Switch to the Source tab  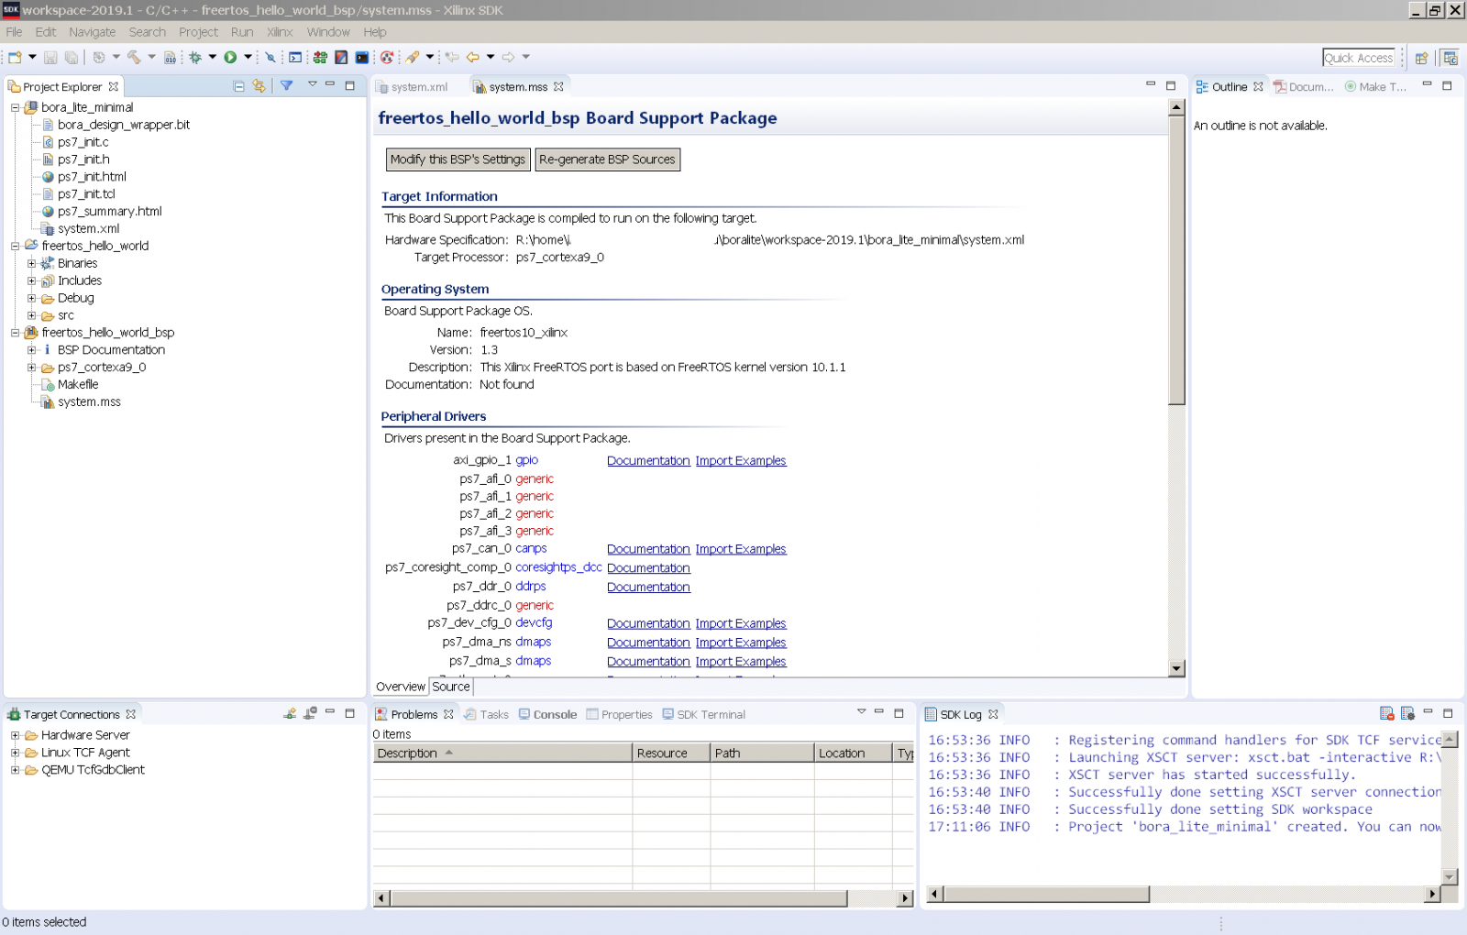[450, 687]
